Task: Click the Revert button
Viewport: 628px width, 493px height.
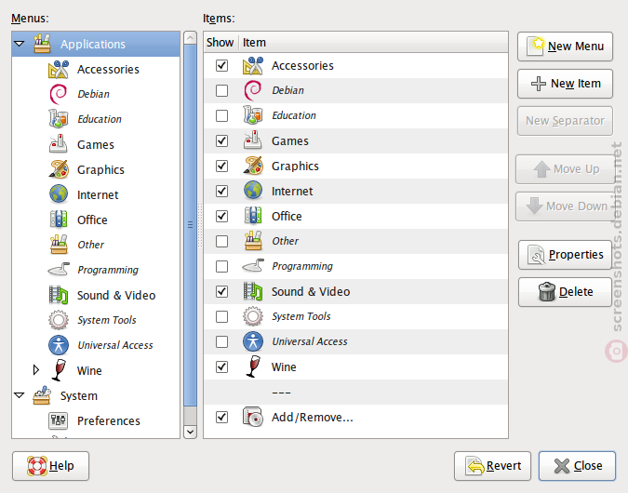Action: [492, 466]
